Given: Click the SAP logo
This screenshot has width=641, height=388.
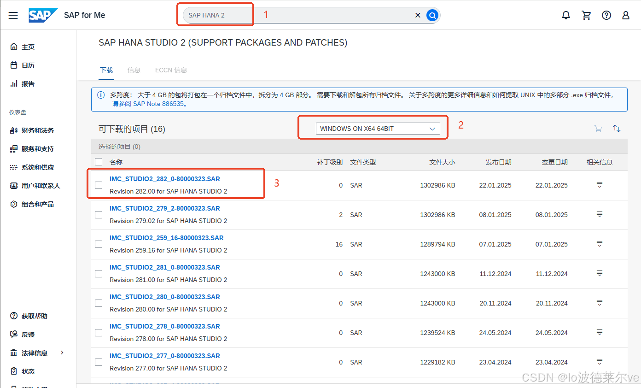Looking at the screenshot, I should click(43, 15).
